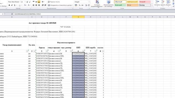Increase cell indent

coord(45,5)
